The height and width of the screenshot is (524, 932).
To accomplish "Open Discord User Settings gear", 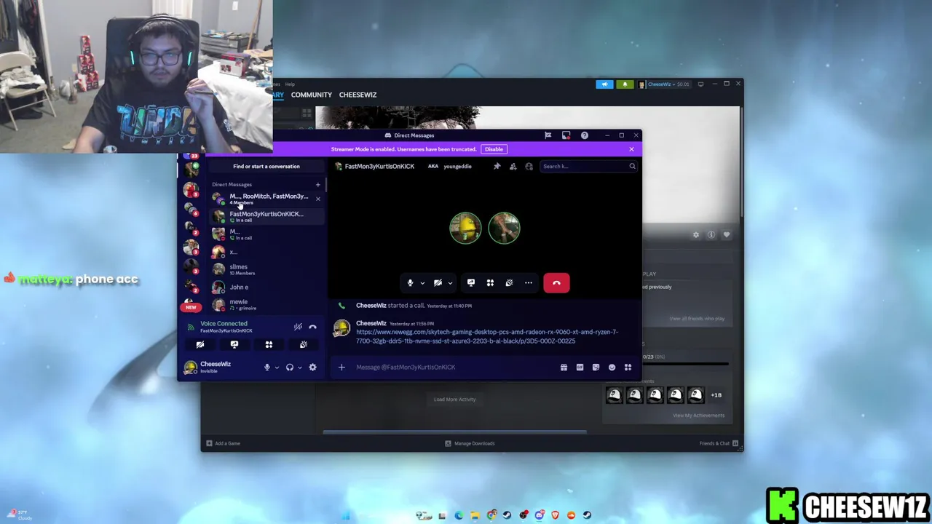I will pyautogui.click(x=312, y=368).
